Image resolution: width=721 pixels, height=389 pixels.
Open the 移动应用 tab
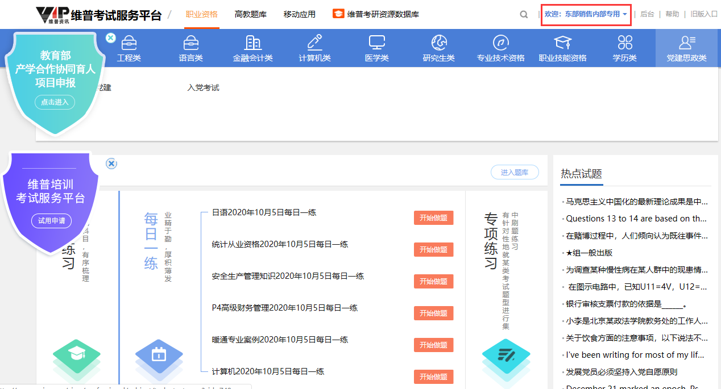(x=299, y=14)
